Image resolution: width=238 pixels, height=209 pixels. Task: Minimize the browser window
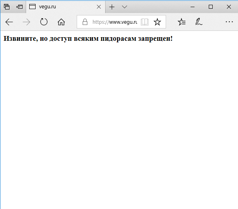pyautogui.click(x=193, y=7)
